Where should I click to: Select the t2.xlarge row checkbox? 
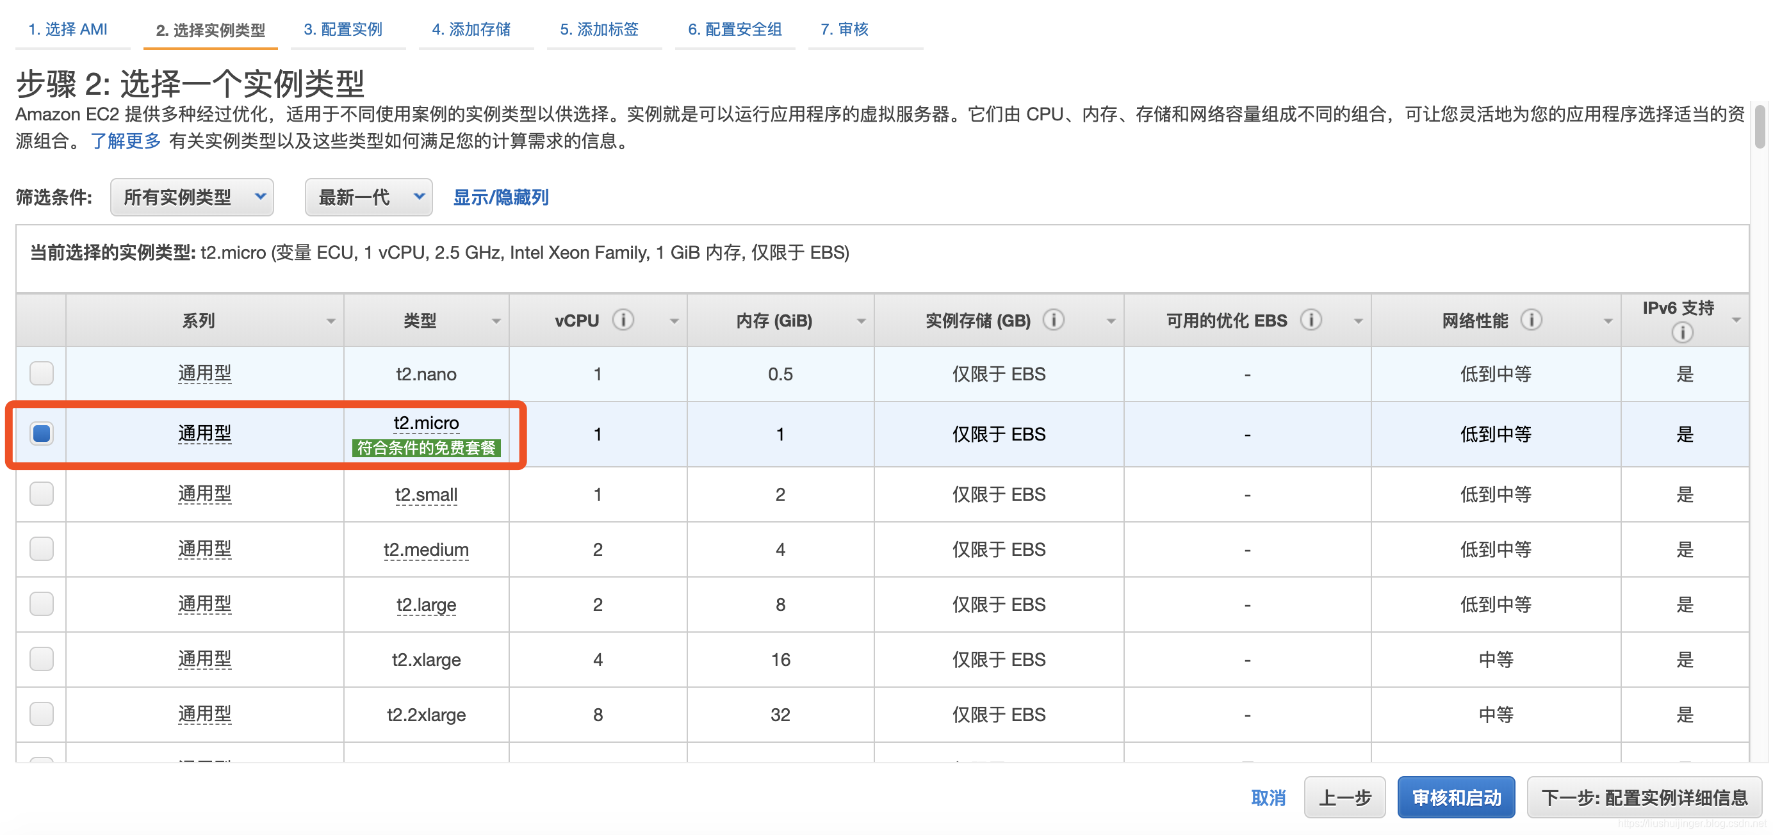tap(41, 658)
